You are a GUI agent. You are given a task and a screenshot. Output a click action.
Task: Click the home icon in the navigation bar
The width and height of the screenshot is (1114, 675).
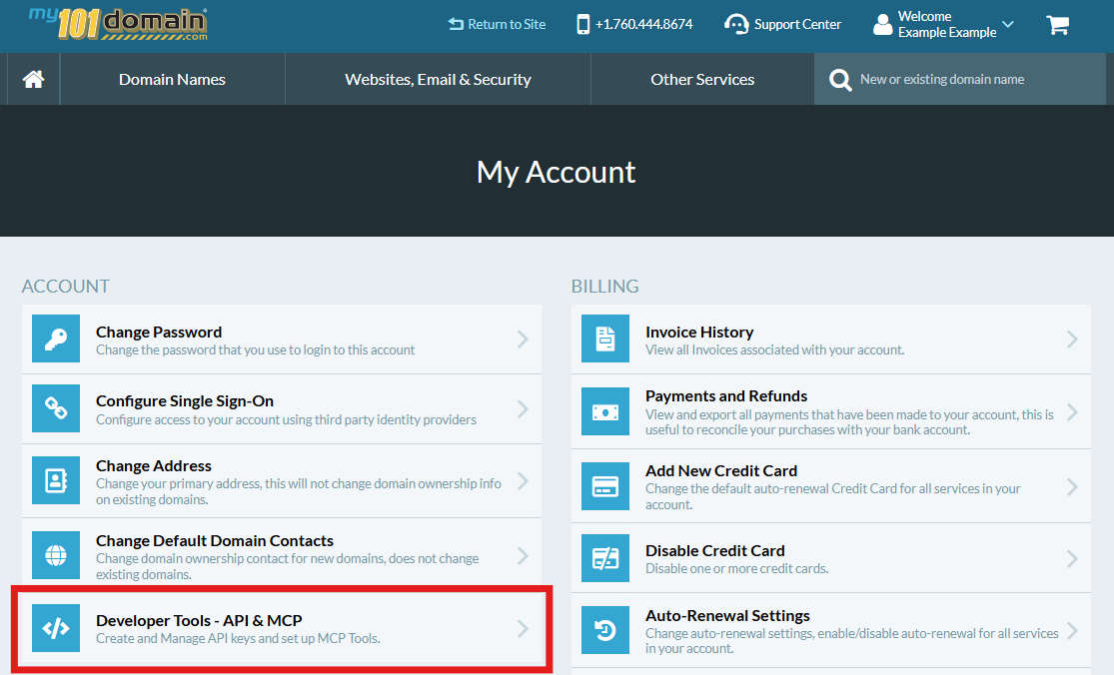33,79
